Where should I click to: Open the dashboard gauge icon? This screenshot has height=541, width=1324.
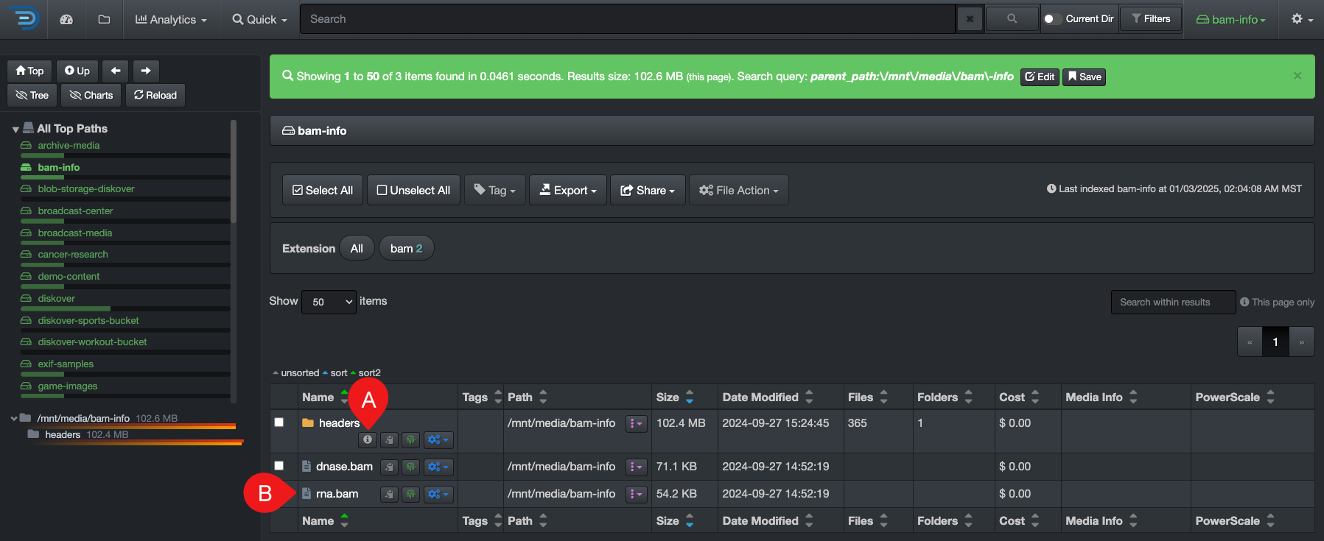coord(66,19)
